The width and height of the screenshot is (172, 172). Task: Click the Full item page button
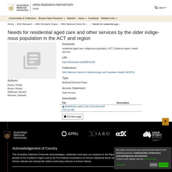tap(73, 117)
